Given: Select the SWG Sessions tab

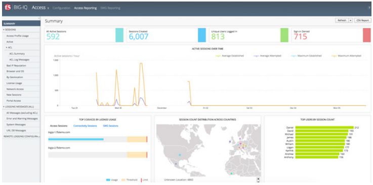Looking at the screenshot, I should (110, 126).
